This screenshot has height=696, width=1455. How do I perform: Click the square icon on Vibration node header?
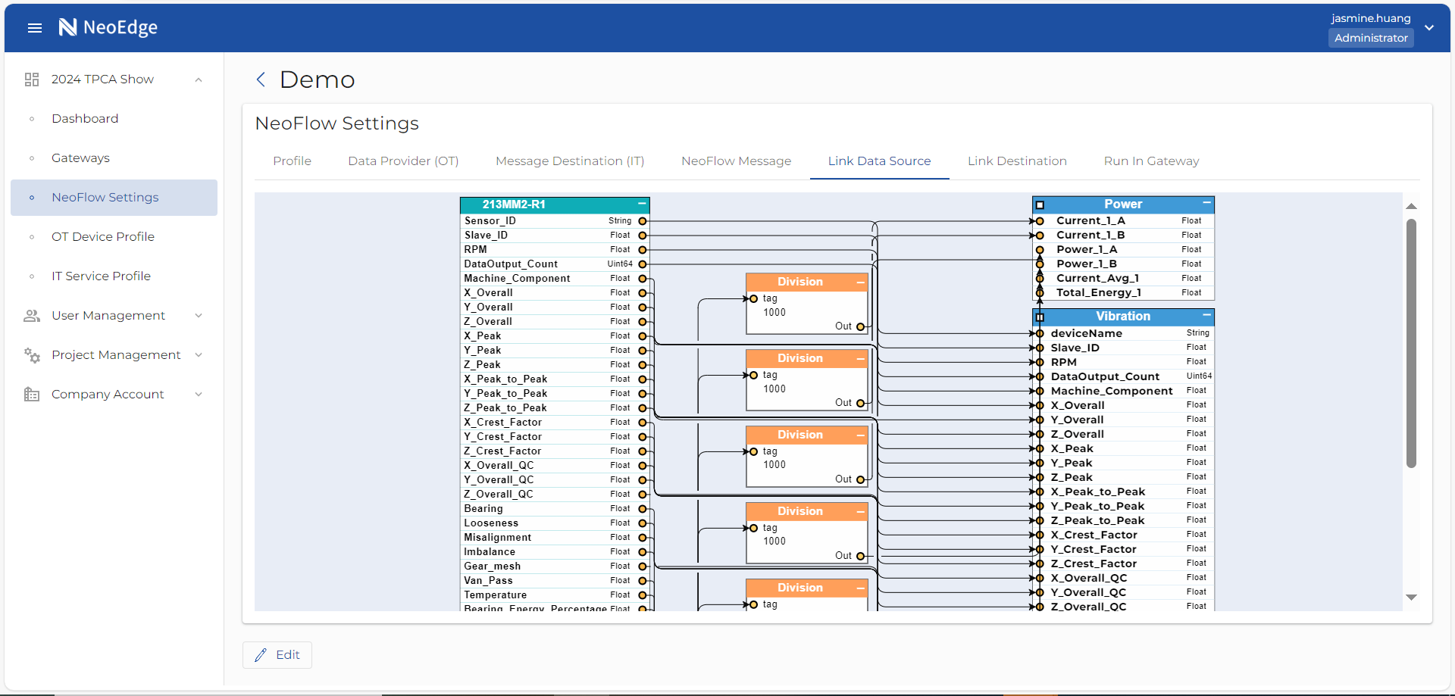1040,317
